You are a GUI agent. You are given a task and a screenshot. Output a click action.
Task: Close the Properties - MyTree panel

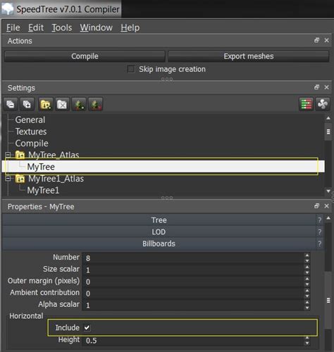[x=326, y=206]
